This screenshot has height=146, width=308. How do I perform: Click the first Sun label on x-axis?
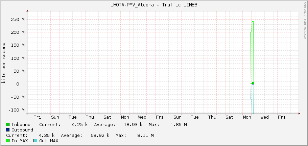coord(55,117)
